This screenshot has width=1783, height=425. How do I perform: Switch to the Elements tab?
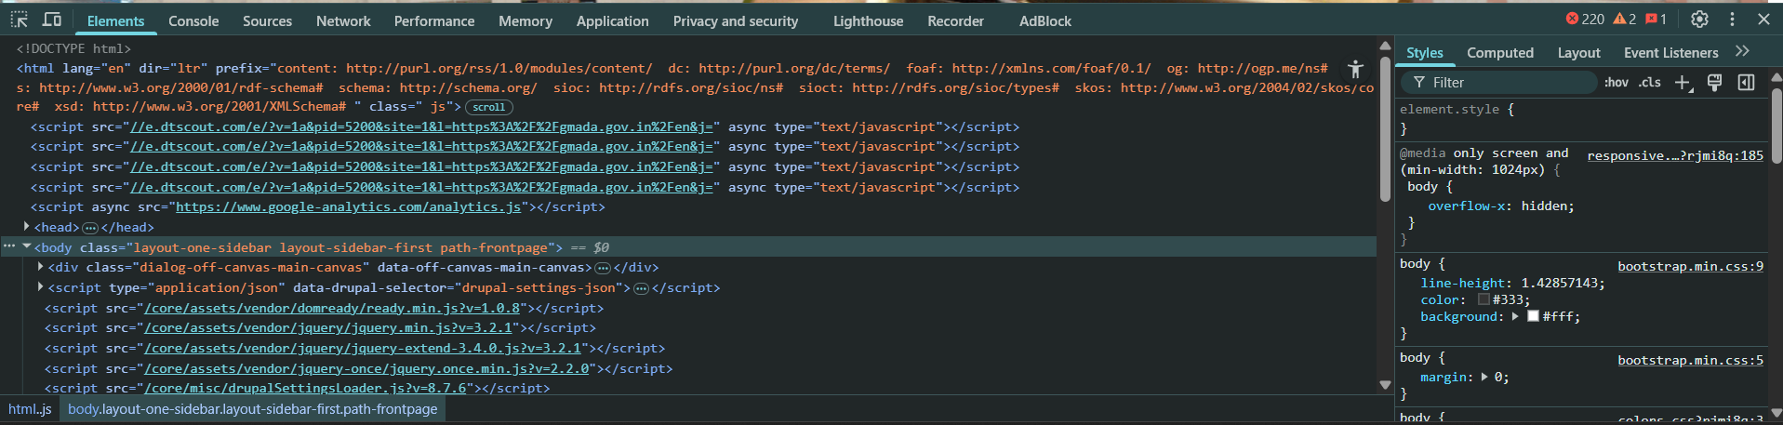(x=115, y=20)
